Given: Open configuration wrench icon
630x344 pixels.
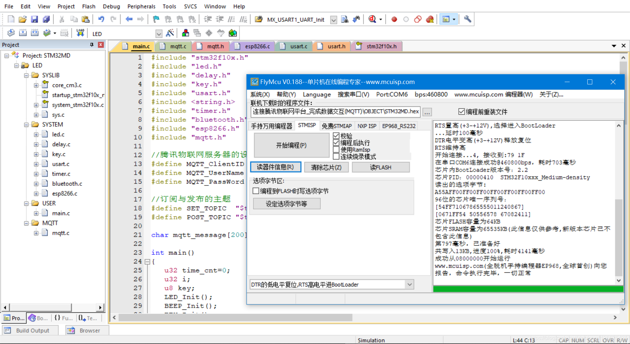Looking at the screenshot, I should point(468,19).
